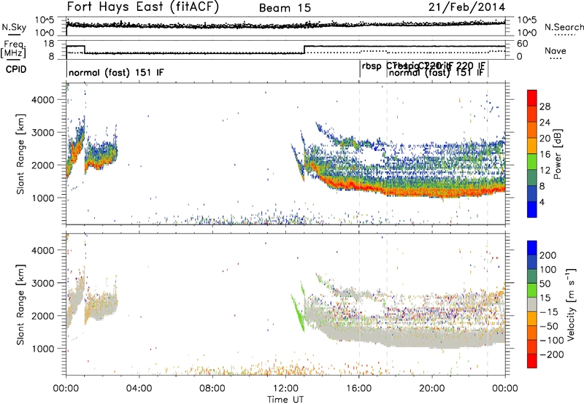The height and width of the screenshot is (404, 584).
Task: Select the red bottom segment of the velocity colorbar
Action: (532, 361)
